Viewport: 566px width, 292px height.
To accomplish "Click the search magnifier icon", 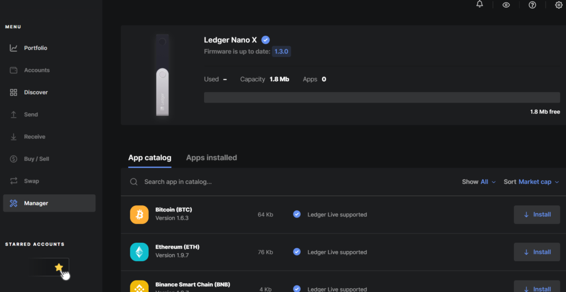I will [134, 182].
